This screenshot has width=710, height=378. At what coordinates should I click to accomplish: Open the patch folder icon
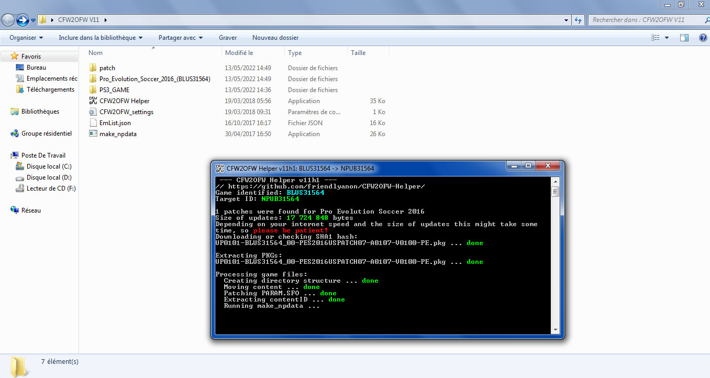pyautogui.click(x=93, y=68)
